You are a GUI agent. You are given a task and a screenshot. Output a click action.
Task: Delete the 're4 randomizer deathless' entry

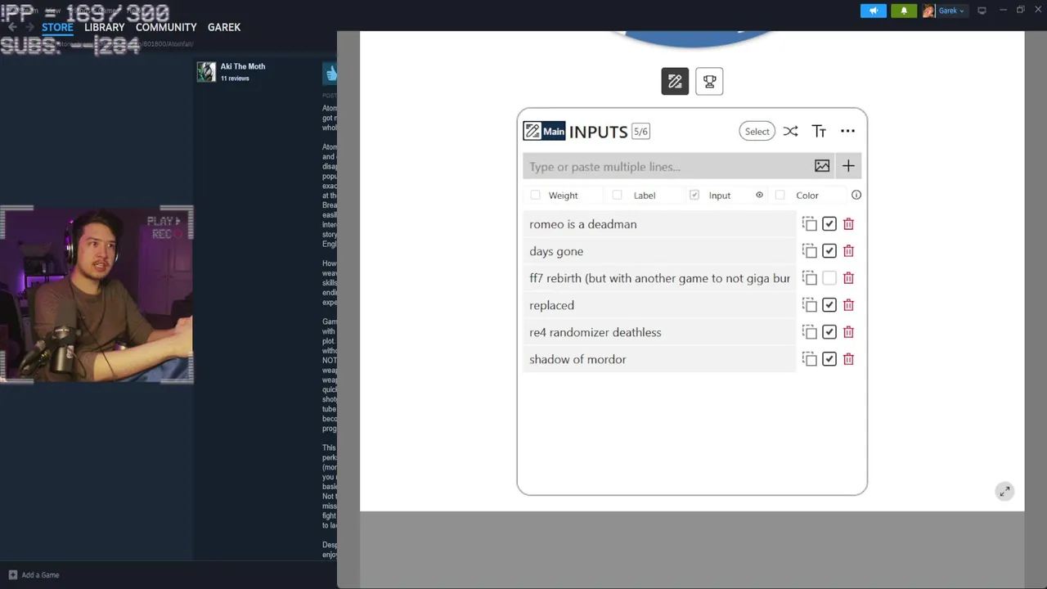(x=848, y=332)
